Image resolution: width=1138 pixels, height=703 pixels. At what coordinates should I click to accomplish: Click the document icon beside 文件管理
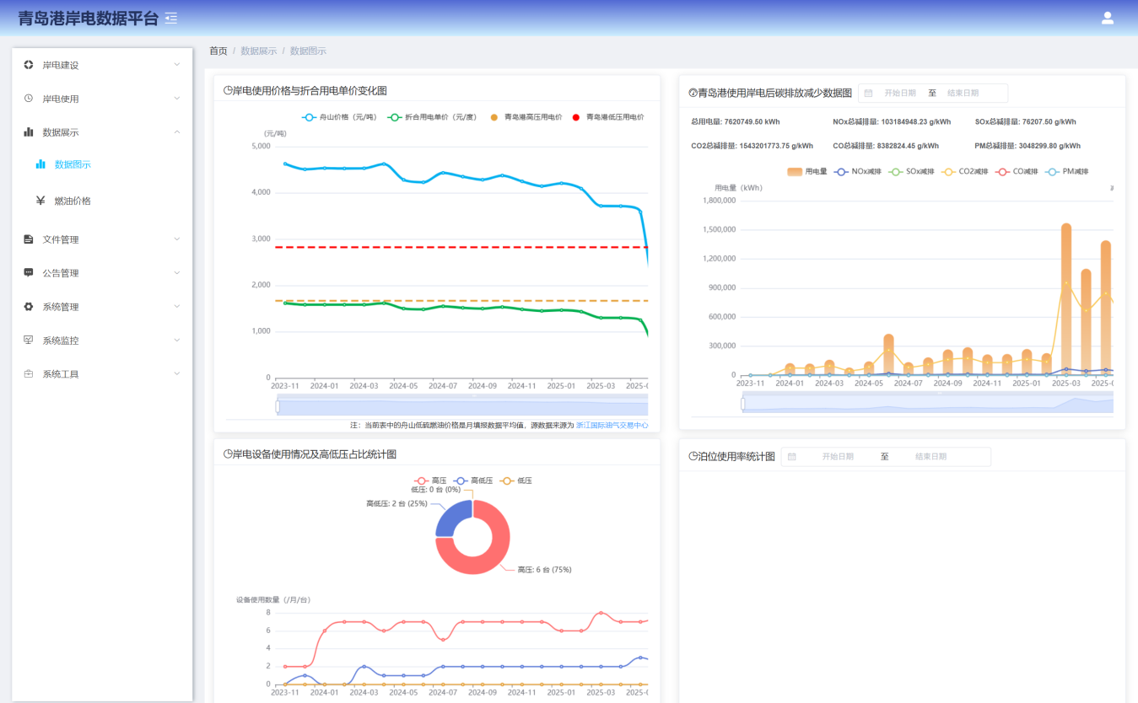point(29,239)
